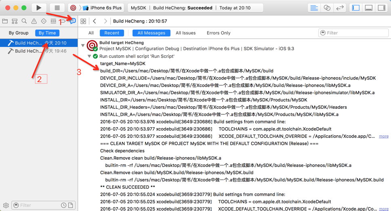Viewport: 391px width, 211px height.
Task: Select the HeCheng target scheme icon
Action: point(73,8)
